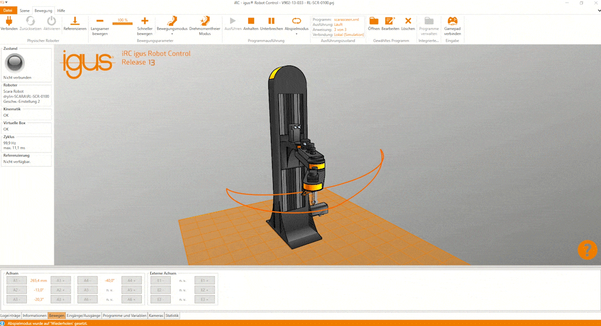The width and height of the screenshot is (601, 326).
Task: Open the Kameras tab
Action: point(156,315)
